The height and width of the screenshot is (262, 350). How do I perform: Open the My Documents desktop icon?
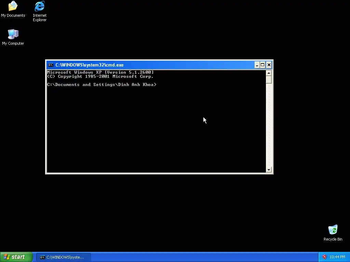pyautogui.click(x=13, y=9)
